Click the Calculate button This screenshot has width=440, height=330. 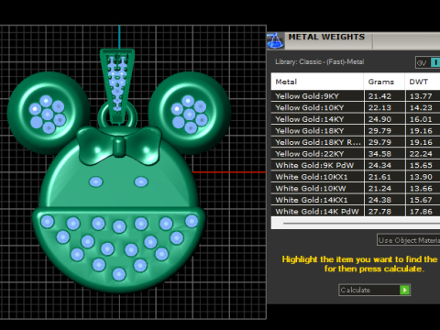[x=374, y=290]
